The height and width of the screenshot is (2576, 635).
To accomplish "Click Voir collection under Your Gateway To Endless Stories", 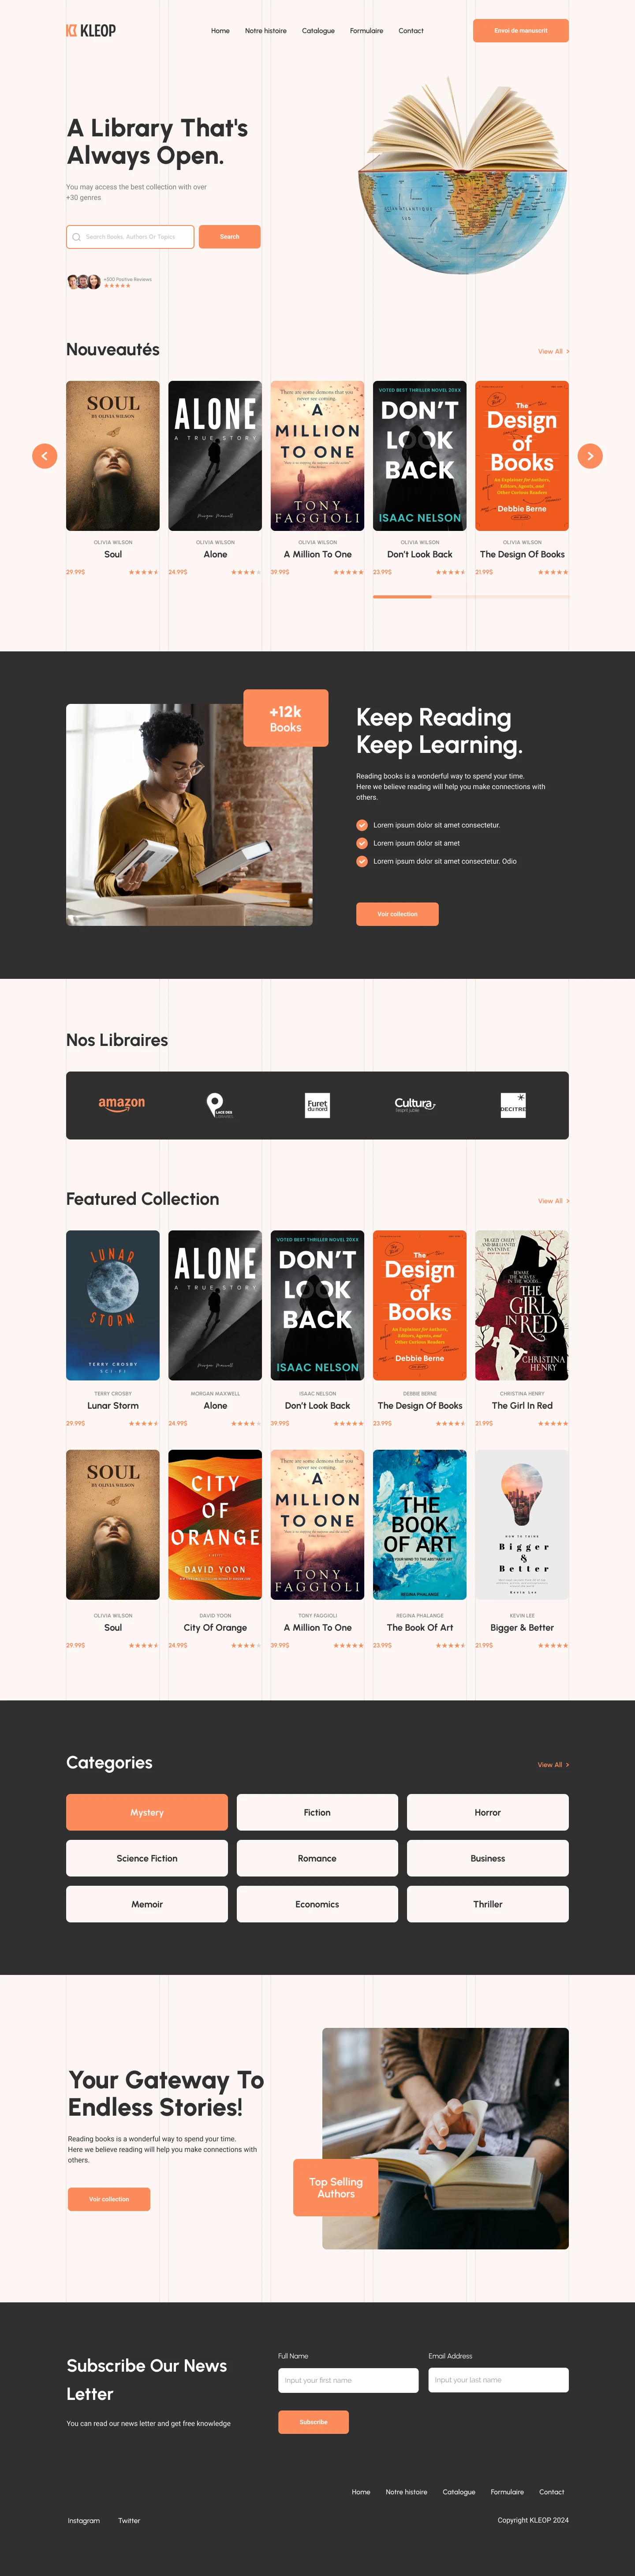I will [x=109, y=2199].
